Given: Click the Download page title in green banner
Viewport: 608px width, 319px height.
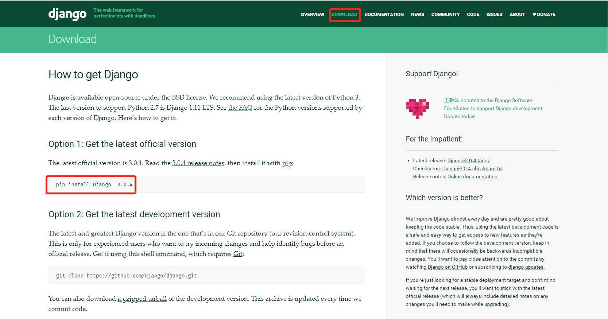Looking at the screenshot, I should click(x=73, y=39).
